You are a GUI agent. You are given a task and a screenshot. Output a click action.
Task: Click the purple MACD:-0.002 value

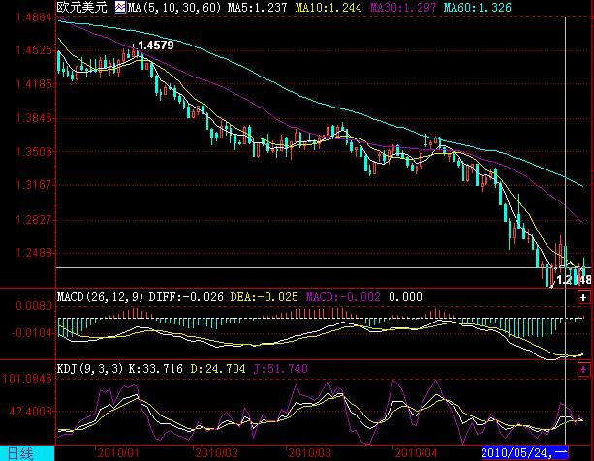[343, 297]
